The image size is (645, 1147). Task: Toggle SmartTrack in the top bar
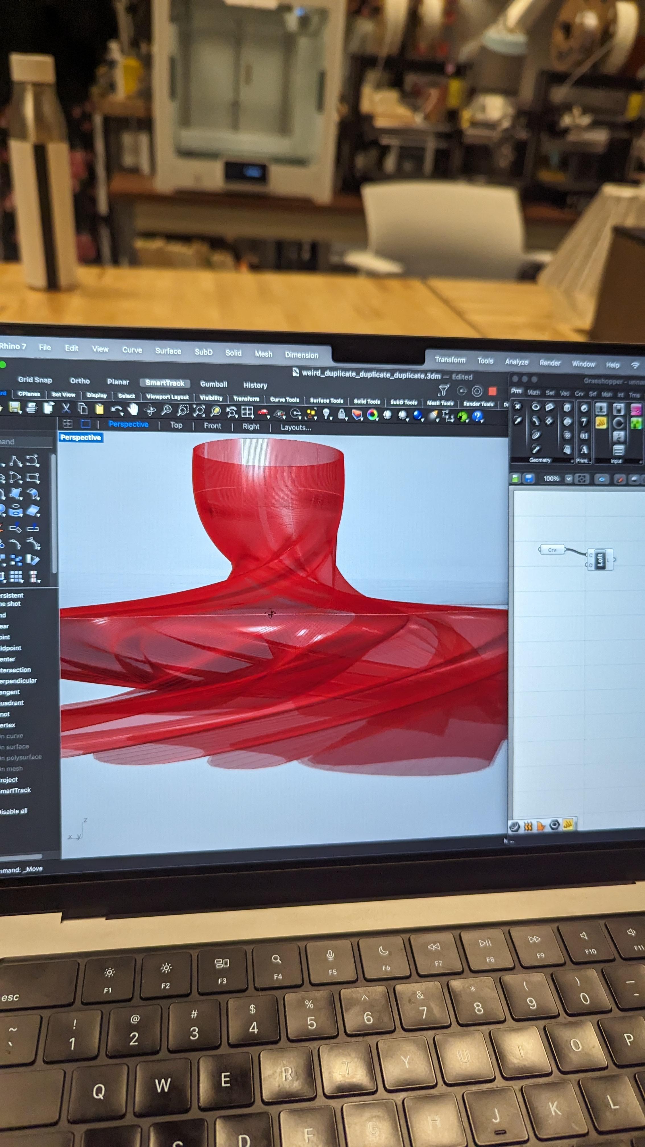click(165, 383)
